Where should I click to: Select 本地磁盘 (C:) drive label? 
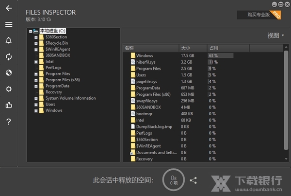point(53,31)
